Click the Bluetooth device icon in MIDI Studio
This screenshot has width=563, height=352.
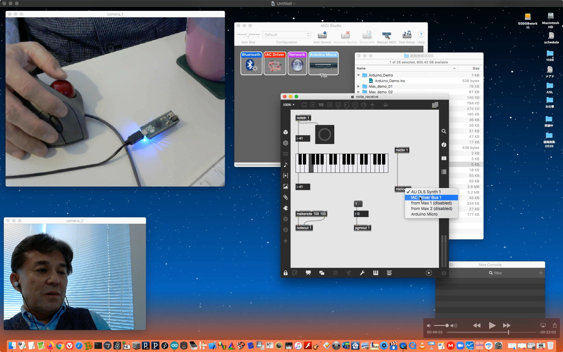tap(251, 64)
